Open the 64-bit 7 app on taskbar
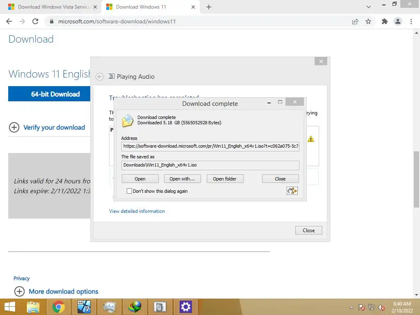The image size is (420, 315). coord(84,307)
